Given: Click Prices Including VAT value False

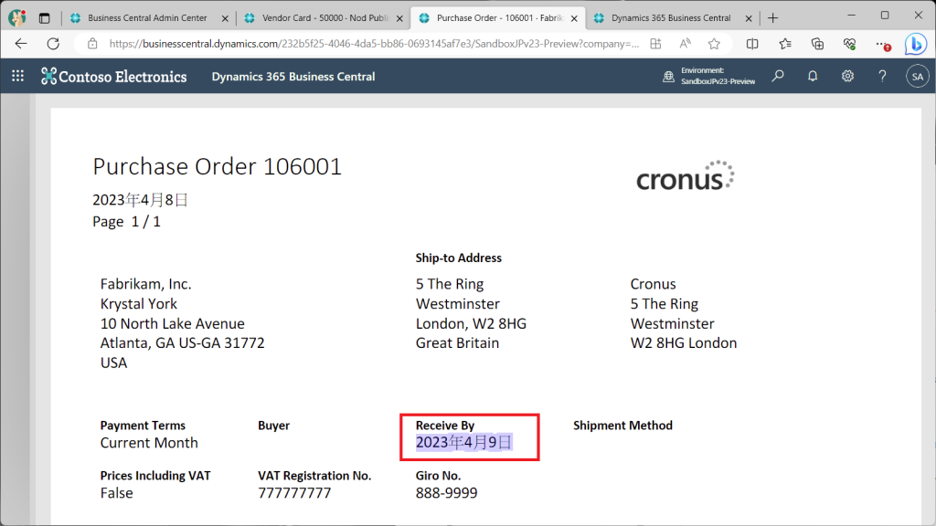Looking at the screenshot, I should point(116,492).
